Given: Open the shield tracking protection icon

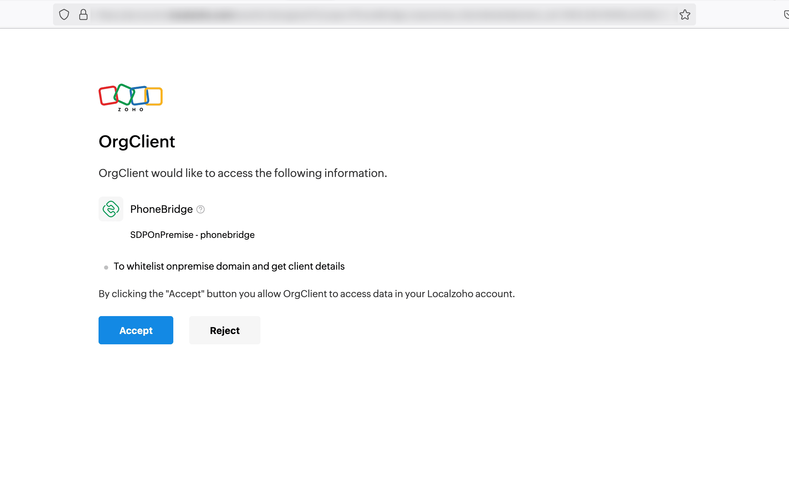Looking at the screenshot, I should click(x=64, y=14).
